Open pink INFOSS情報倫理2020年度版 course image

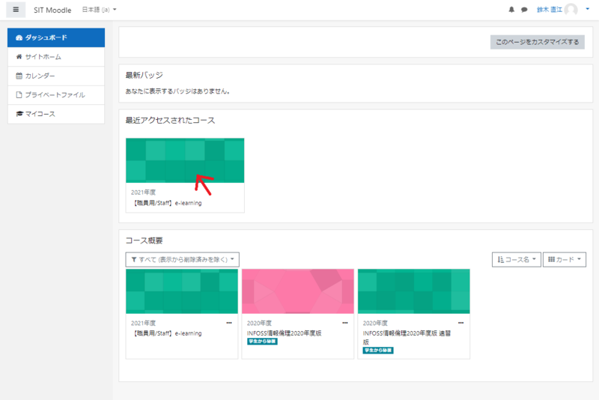297,291
